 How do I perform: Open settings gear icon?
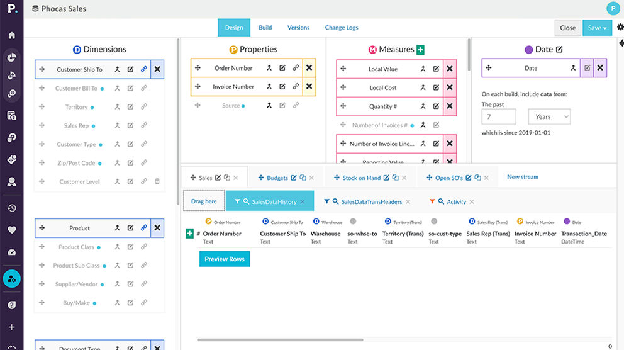pyautogui.click(x=620, y=27)
